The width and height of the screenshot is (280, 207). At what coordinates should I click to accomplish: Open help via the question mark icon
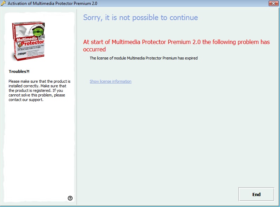point(70,198)
